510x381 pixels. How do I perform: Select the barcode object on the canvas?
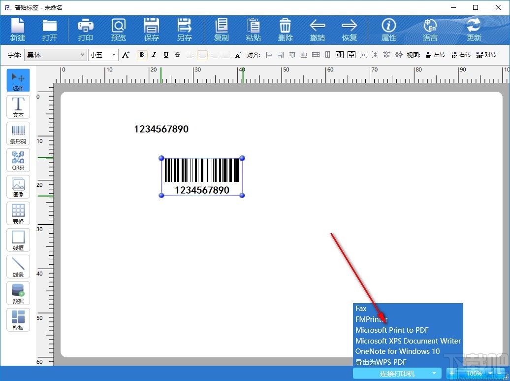point(202,176)
